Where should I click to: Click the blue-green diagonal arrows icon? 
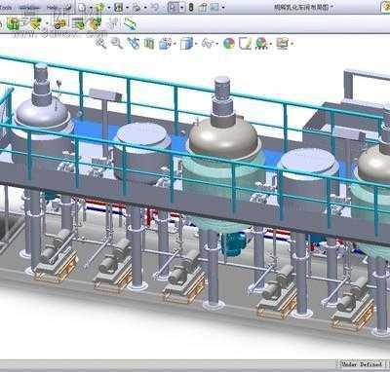point(130,23)
